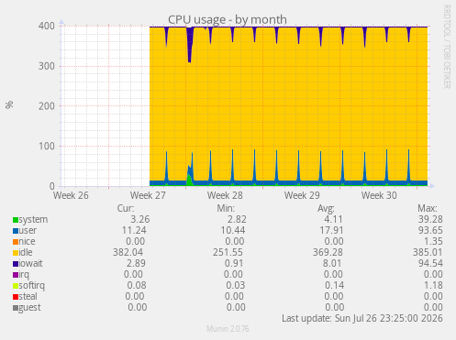
Task: Click the 'Min:' column header
Action: pyautogui.click(x=226, y=209)
